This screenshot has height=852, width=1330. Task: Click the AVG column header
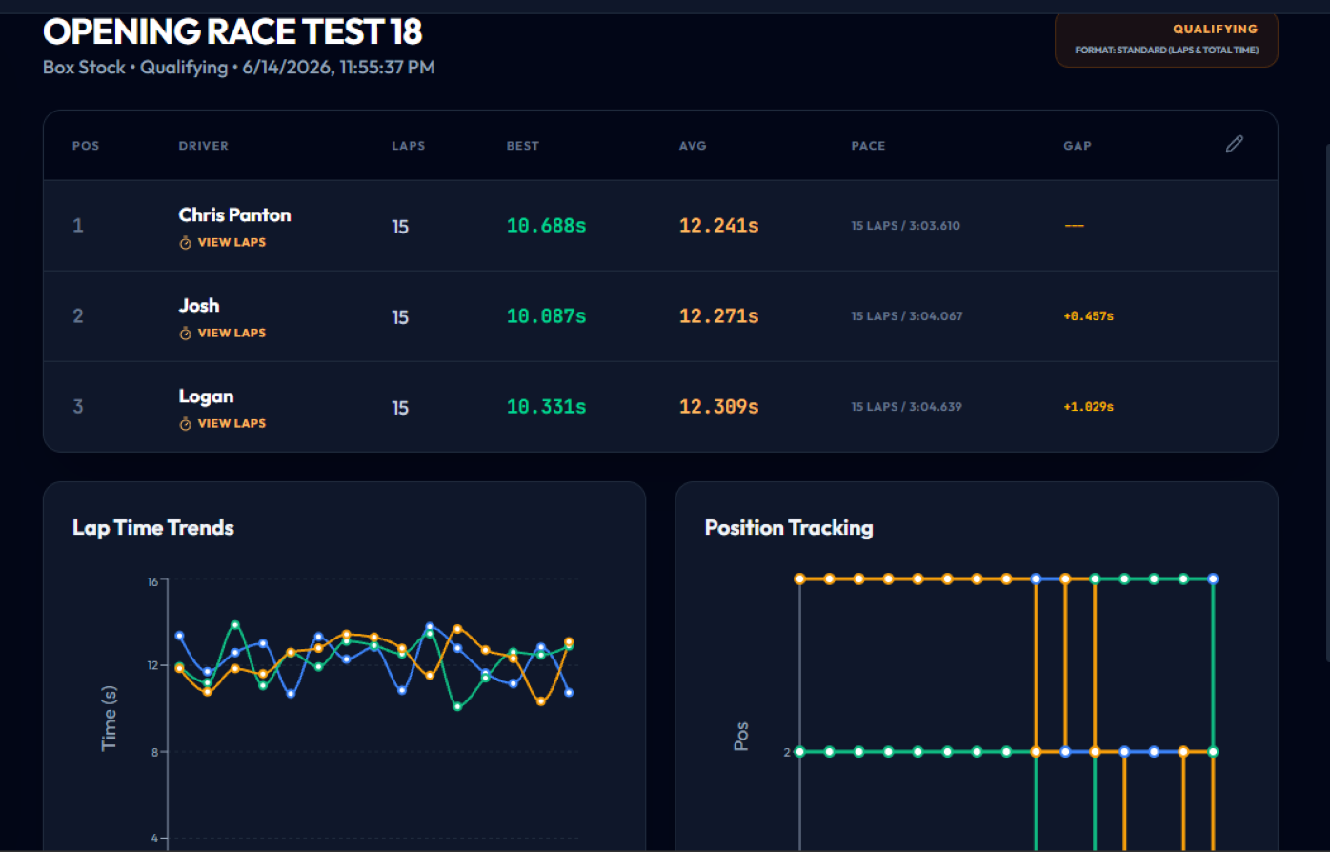(x=693, y=146)
